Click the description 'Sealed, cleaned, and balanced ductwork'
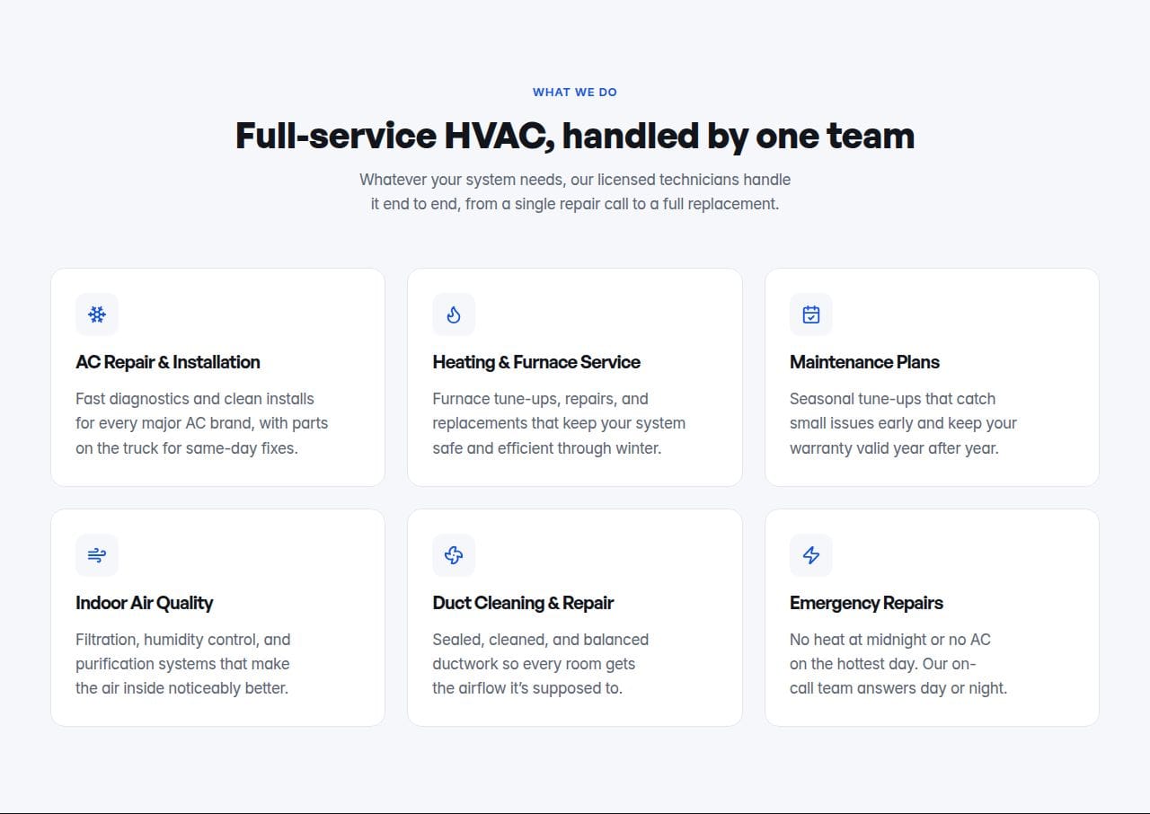This screenshot has height=814, width=1150. click(540, 664)
